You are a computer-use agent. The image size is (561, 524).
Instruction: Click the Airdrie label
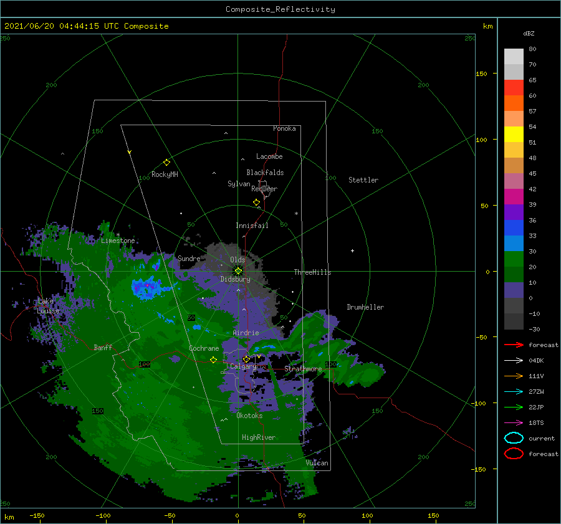tap(246, 333)
